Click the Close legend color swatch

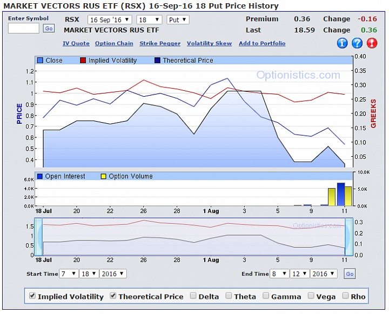[40, 61]
